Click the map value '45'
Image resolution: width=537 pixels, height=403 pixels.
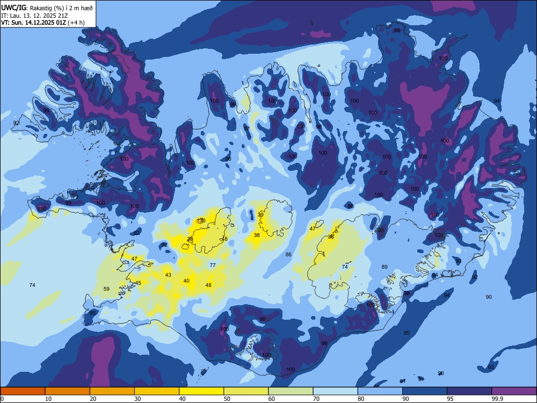point(138,283)
